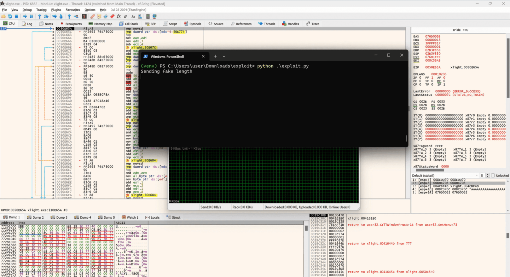Viewport: 510px width, 277px height.
Task: Switch to the SEH tab
Action: (x=151, y=24)
